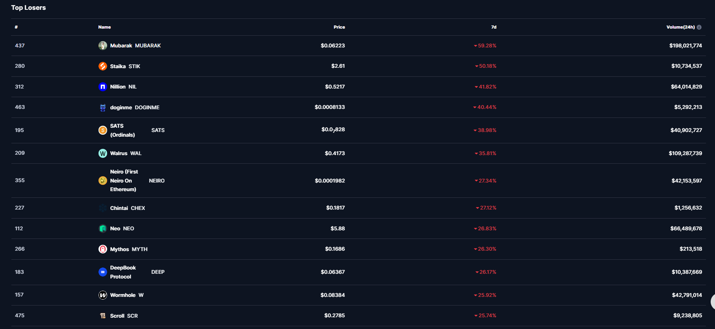Image resolution: width=715 pixels, height=329 pixels.
Task: Click the SATS (Ordinals) coin icon
Action: pos(103,130)
